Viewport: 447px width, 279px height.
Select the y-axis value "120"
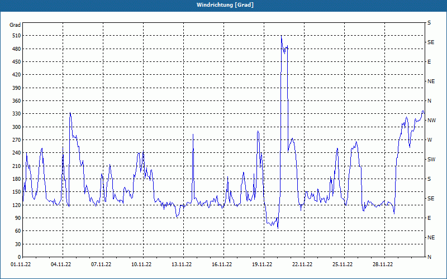pyautogui.click(x=17, y=205)
